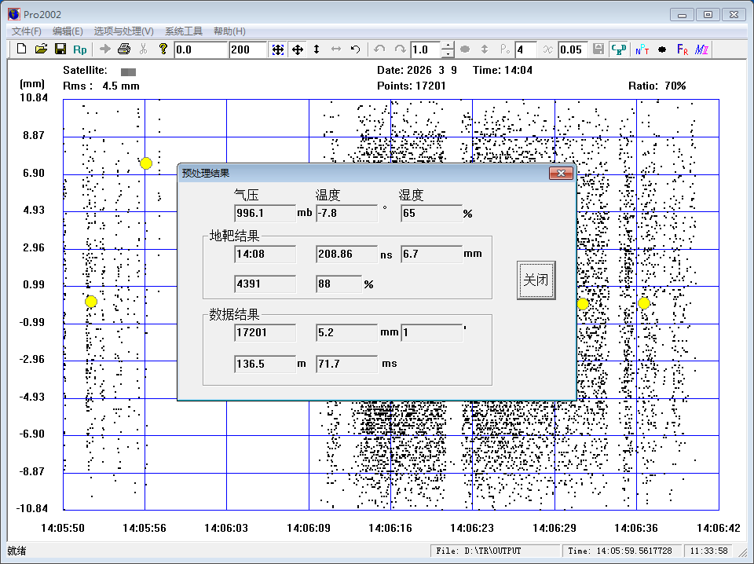The width and height of the screenshot is (754, 564).
Task: Open the 选项与处理(V) menu
Action: coord(123,31)
